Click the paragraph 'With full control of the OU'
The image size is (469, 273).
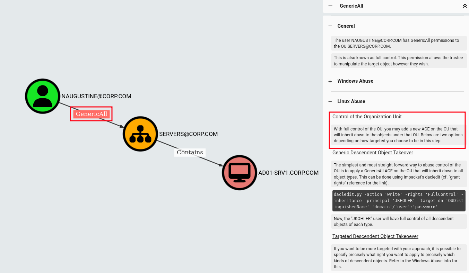click(x=399, y=135)
